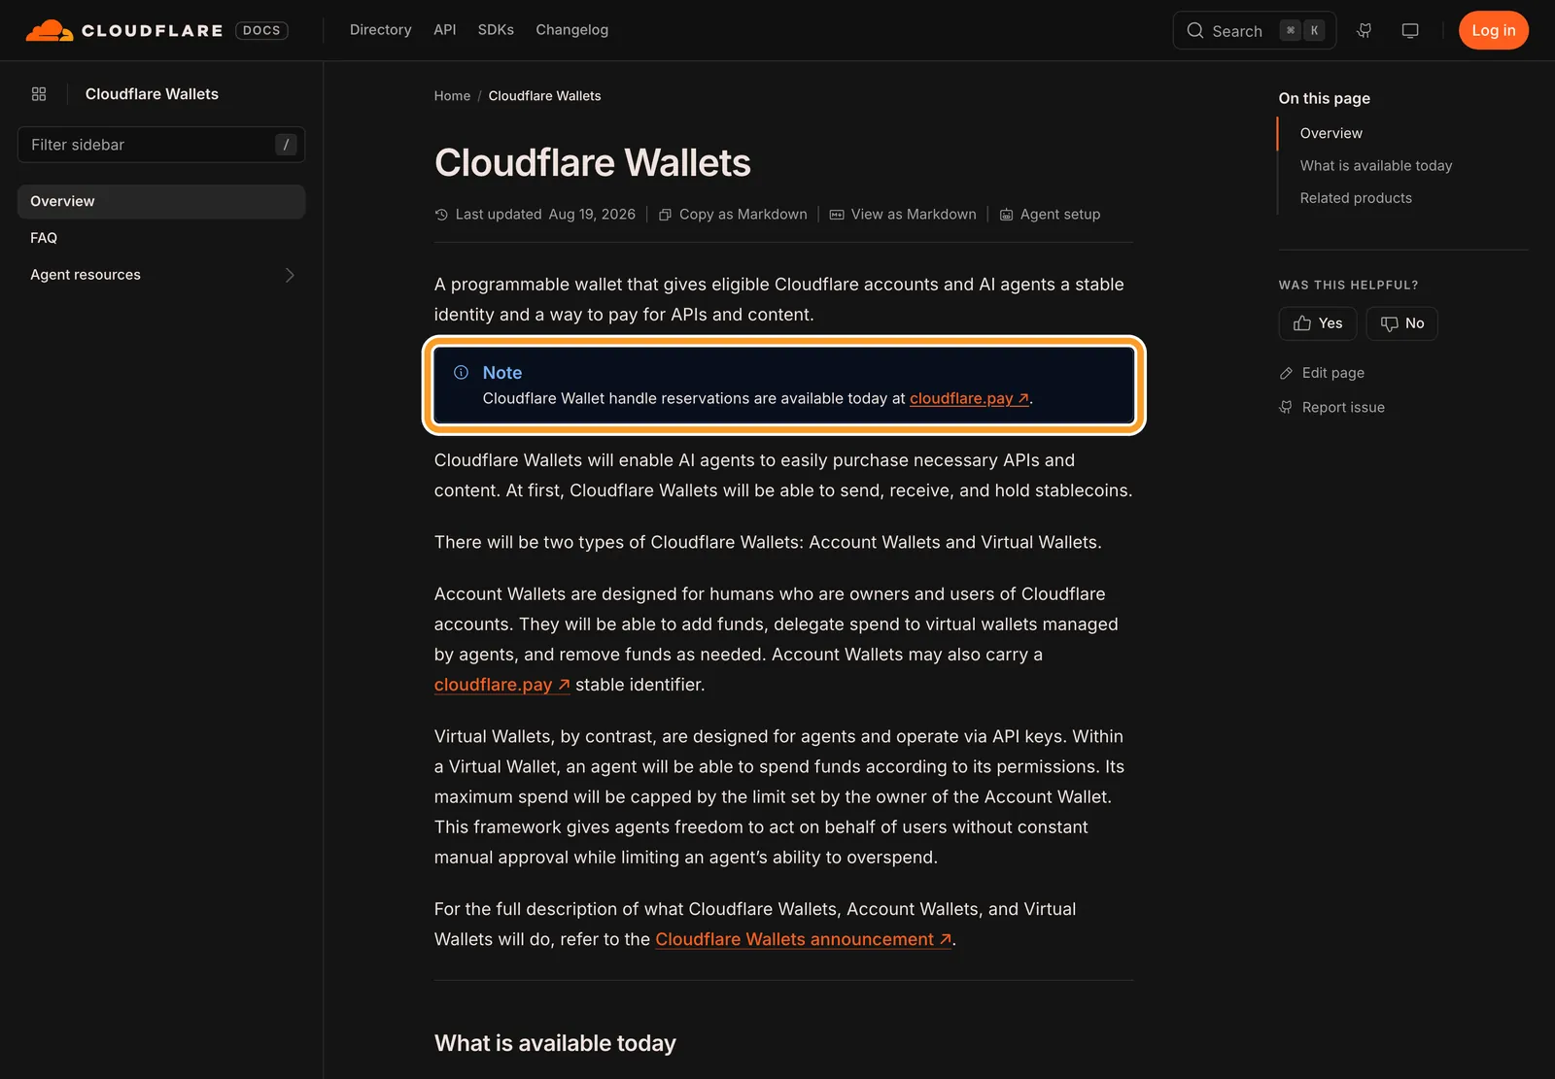
Task: Jump to What is available today section
Action: (x=1376, y=166)
